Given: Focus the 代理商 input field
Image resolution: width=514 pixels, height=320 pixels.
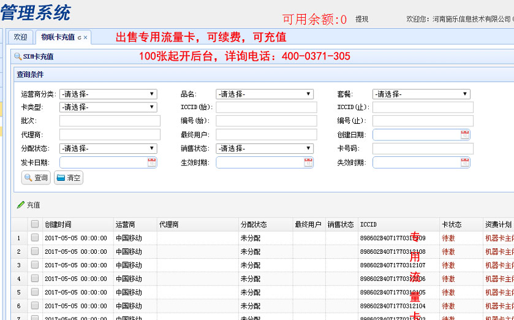Looking at the screenshot, I should [110, 135].
